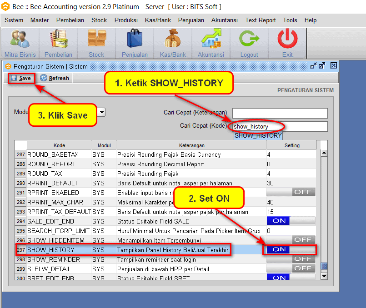Sort table by Setting column header
Viewport: 366px width, 308px height.
coord(291,145)
